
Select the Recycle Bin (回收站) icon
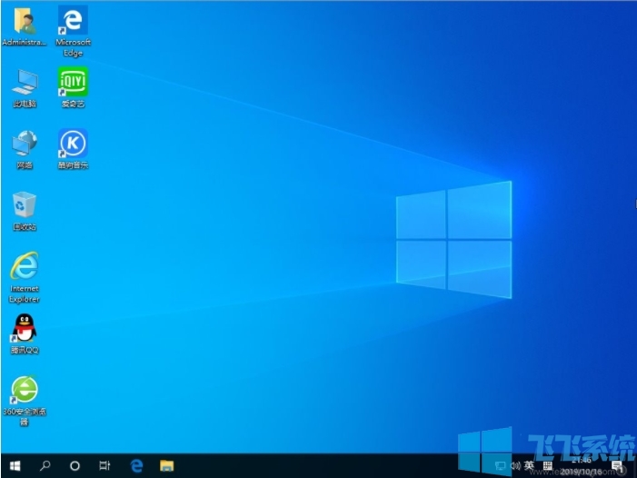(x=25, y=205)
